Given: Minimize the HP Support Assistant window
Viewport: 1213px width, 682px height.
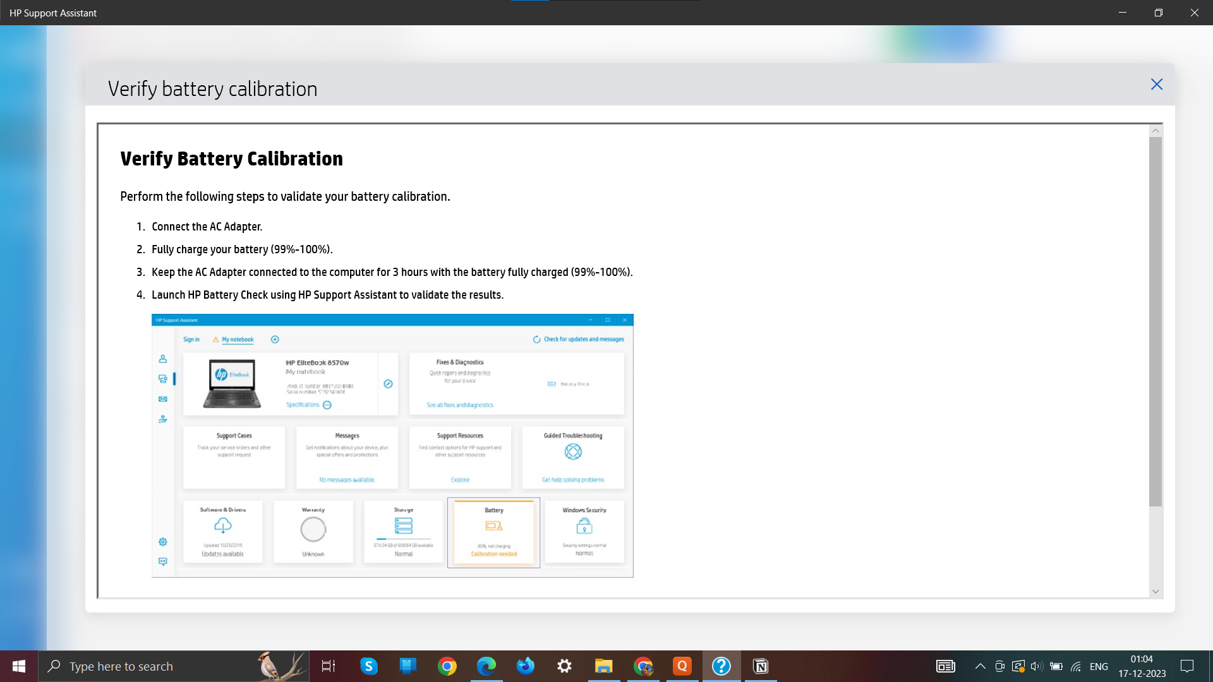Looking at the screenshot, I should point(1123,13).
